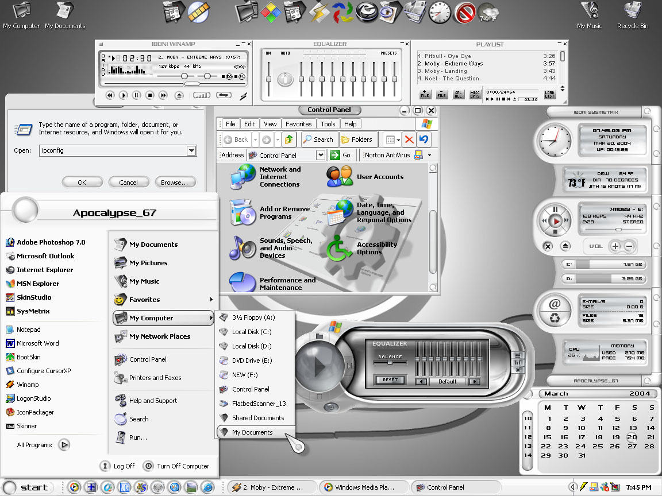Click the Media Player balance slider
Screen dimensions: 662x496
click(390, 362)
